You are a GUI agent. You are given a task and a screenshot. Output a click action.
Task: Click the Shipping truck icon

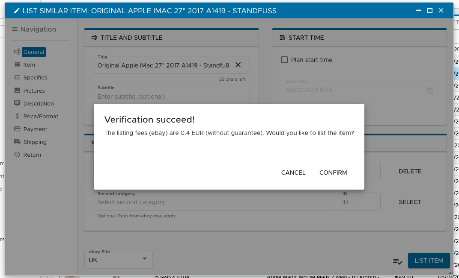coord(17,142)
